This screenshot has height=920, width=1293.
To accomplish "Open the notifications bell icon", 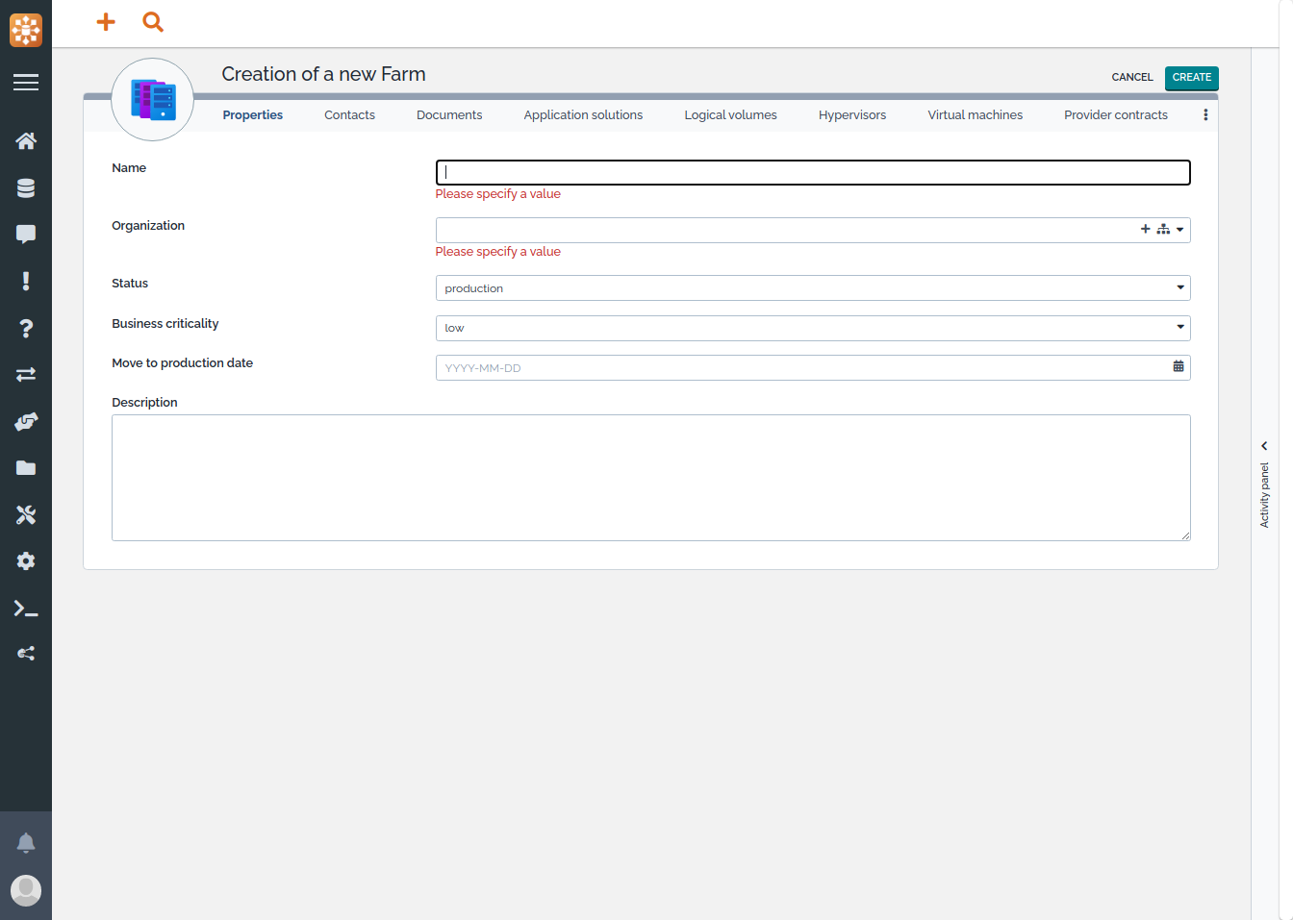I will click(x=26, y=843).
